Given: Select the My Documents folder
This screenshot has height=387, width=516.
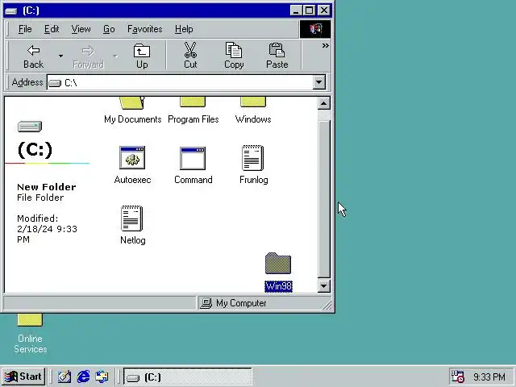Looking at the screenshot, I should (x=132, y=110).
